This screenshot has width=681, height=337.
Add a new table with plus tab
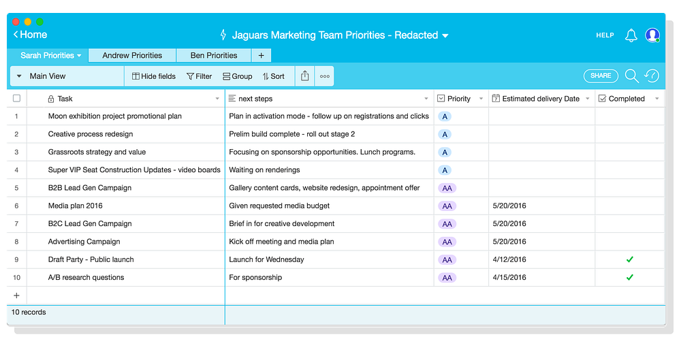pos(261,56)
